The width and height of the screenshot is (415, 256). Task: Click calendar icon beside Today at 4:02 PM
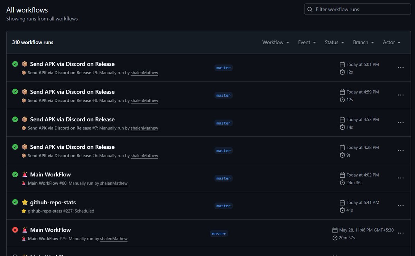pos(342,175)
